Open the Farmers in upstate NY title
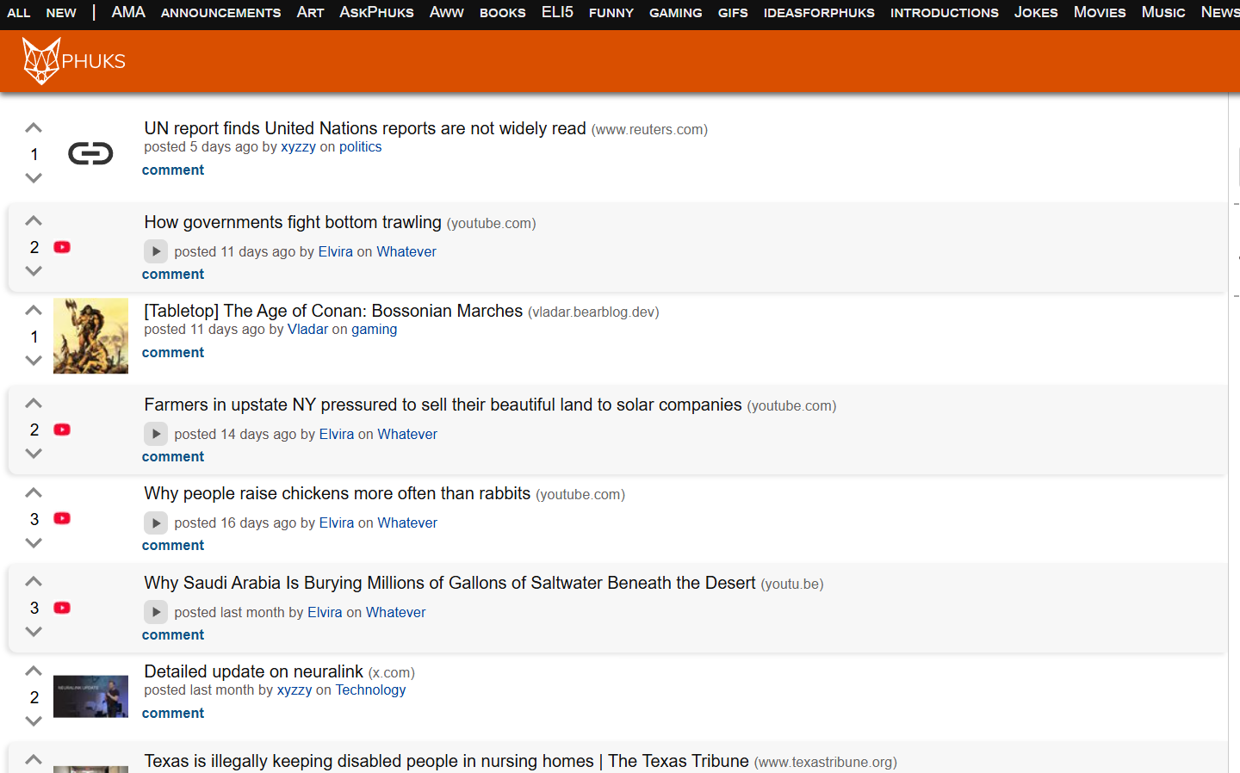The height and width of the screenshot is (773, 1240). click(443, 405)
